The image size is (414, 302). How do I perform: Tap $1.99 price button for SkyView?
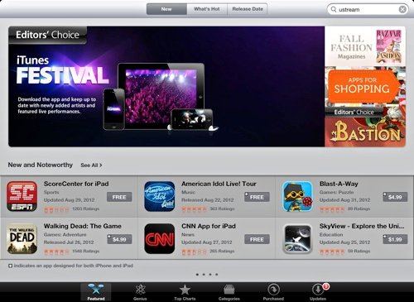pyautogui.click(x=395, y=239)
